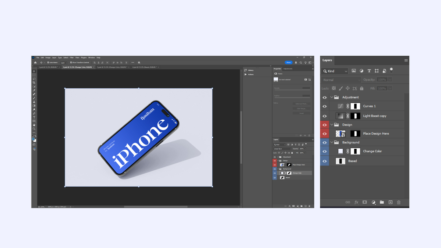441x248 pixels.
Task: Click the blue Share button
Action: point(289,63)
